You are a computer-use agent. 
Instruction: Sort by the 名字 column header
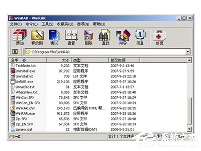click(x=28, y=60)
